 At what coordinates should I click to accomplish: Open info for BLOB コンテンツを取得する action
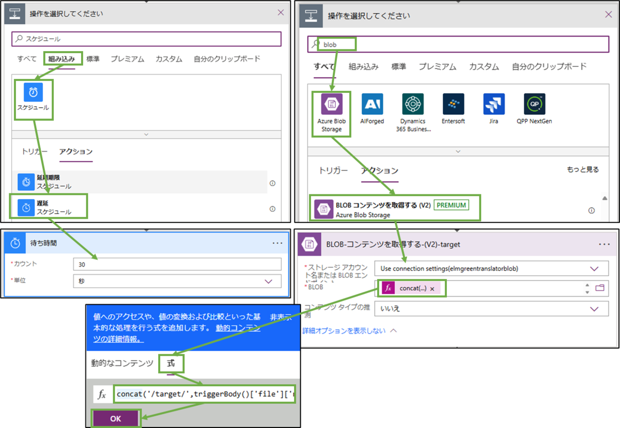coord(591,210)
